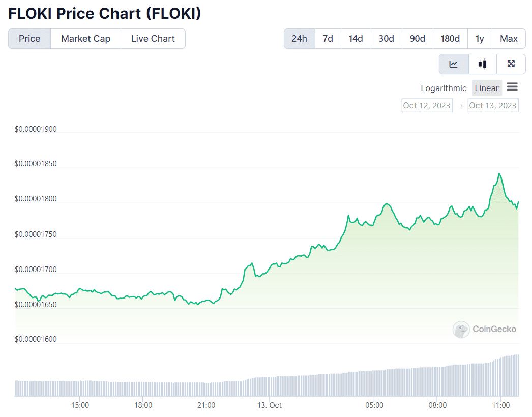Image resolution: width=532 pixels, height=417 pixels.
Task: Choose the 180d time range
Action: point(450,39)
